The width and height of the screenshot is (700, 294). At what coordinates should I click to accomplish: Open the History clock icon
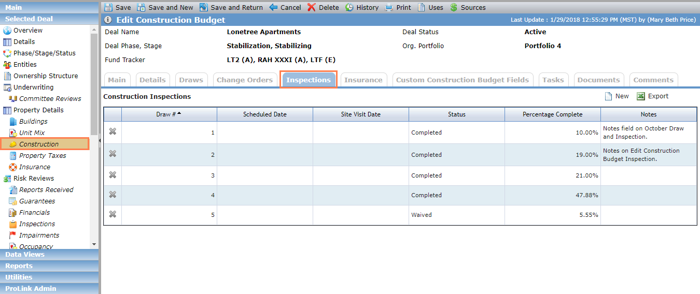(349, 7)
